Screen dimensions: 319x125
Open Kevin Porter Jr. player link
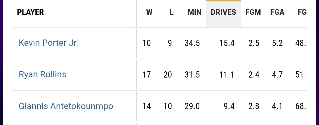48,43
